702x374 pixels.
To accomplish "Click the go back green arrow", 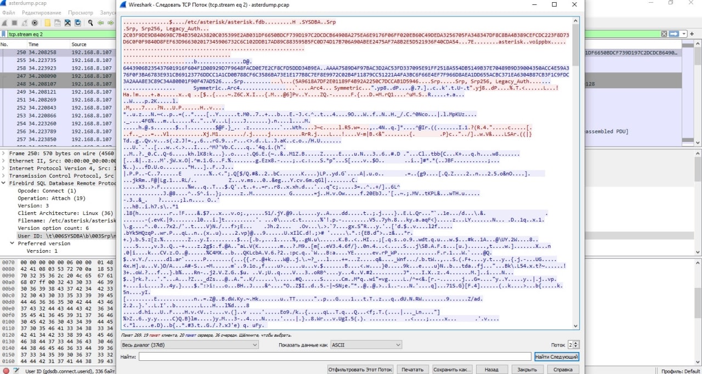I will tap(101, 23).
